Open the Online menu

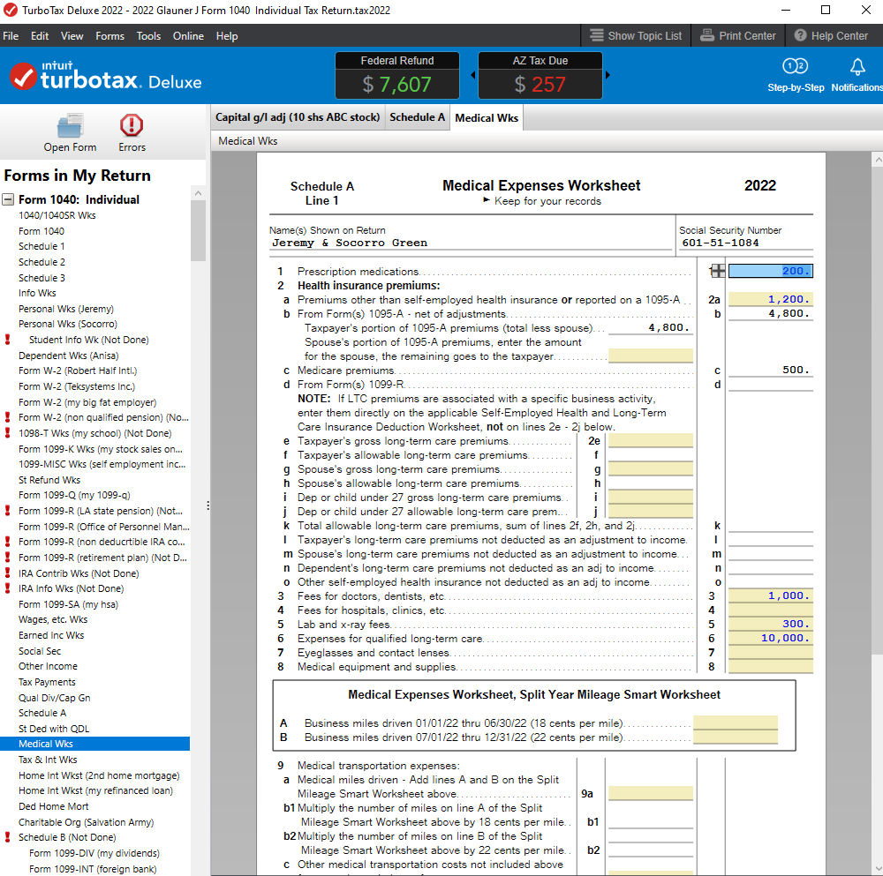click(188, 36)
